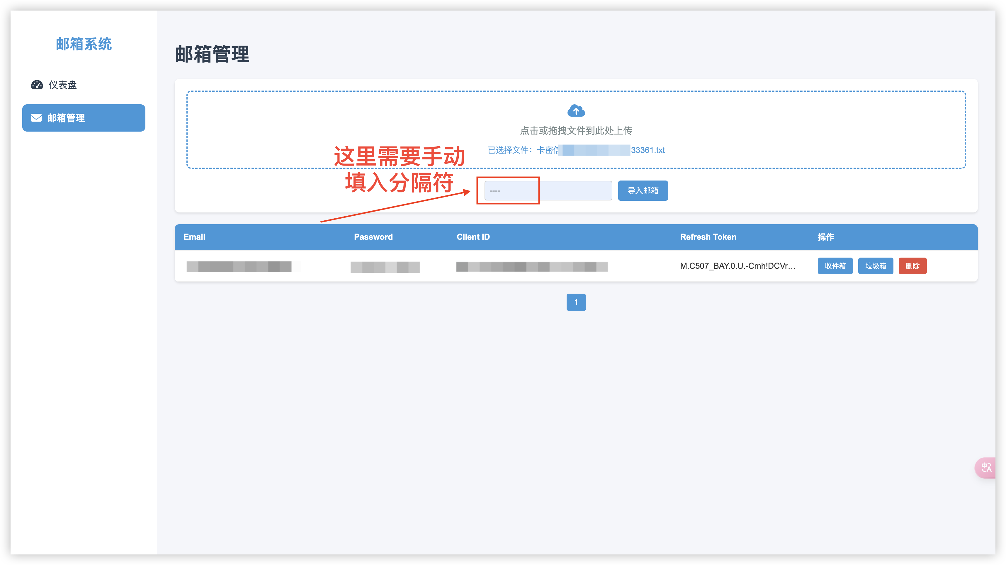The height and width of the screenshot is (565, 1006).
Task: Open the floating translate widget
Action: coord(986,467)
